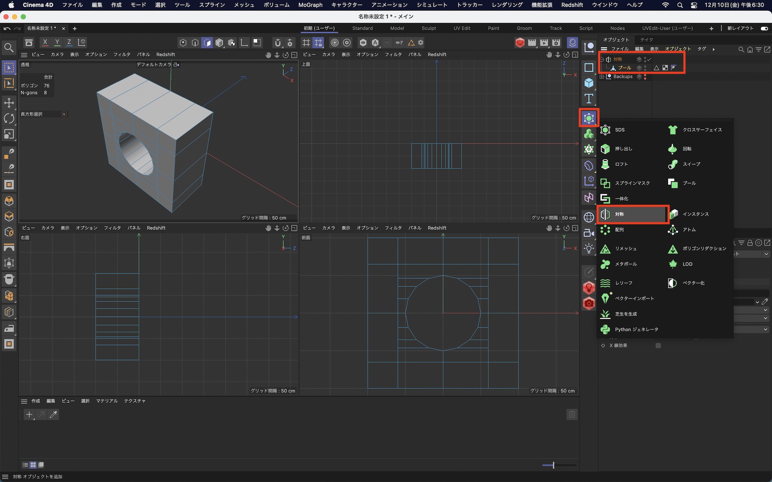Add a ロフト (Loft) object

[621, 164]
